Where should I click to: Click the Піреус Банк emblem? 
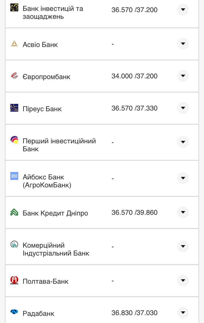(x=14, y=107)
